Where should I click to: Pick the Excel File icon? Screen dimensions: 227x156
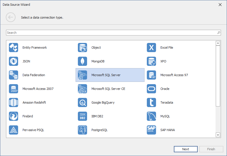[x=151, y=48]
